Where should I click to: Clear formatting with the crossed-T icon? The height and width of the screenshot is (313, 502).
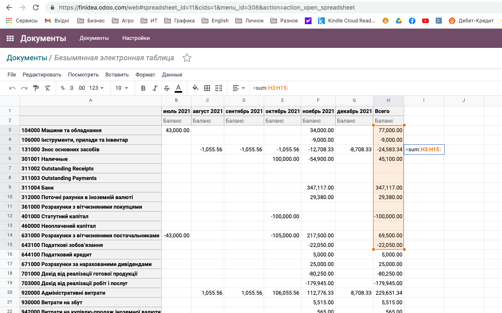click(x=47, y=88)
